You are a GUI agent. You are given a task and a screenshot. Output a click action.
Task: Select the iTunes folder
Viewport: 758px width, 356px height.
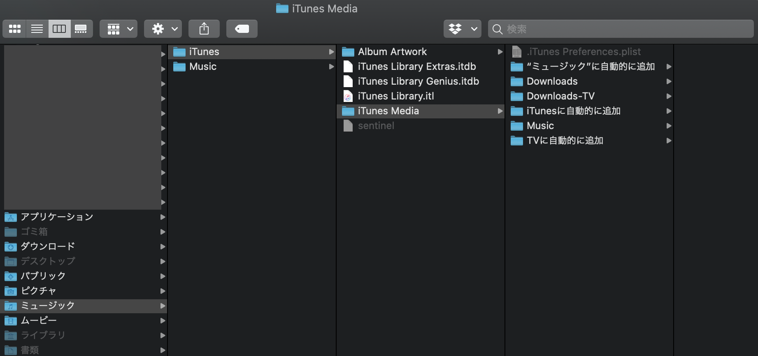pos(252,52)
